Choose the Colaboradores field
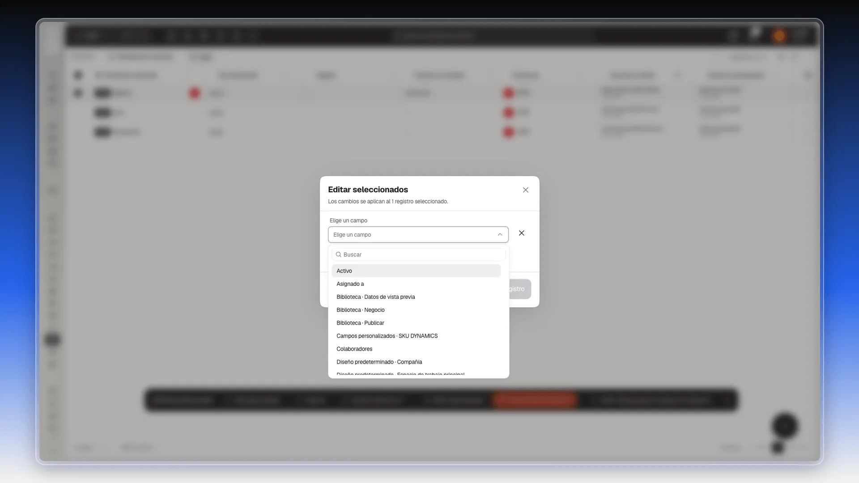Viewport: 859px width, 483px height. point(416,349)
